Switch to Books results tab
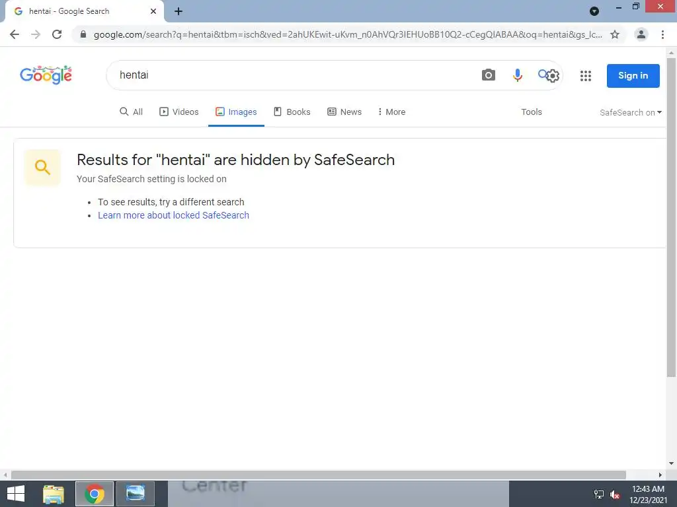677x507 pixels. [292, 112]
